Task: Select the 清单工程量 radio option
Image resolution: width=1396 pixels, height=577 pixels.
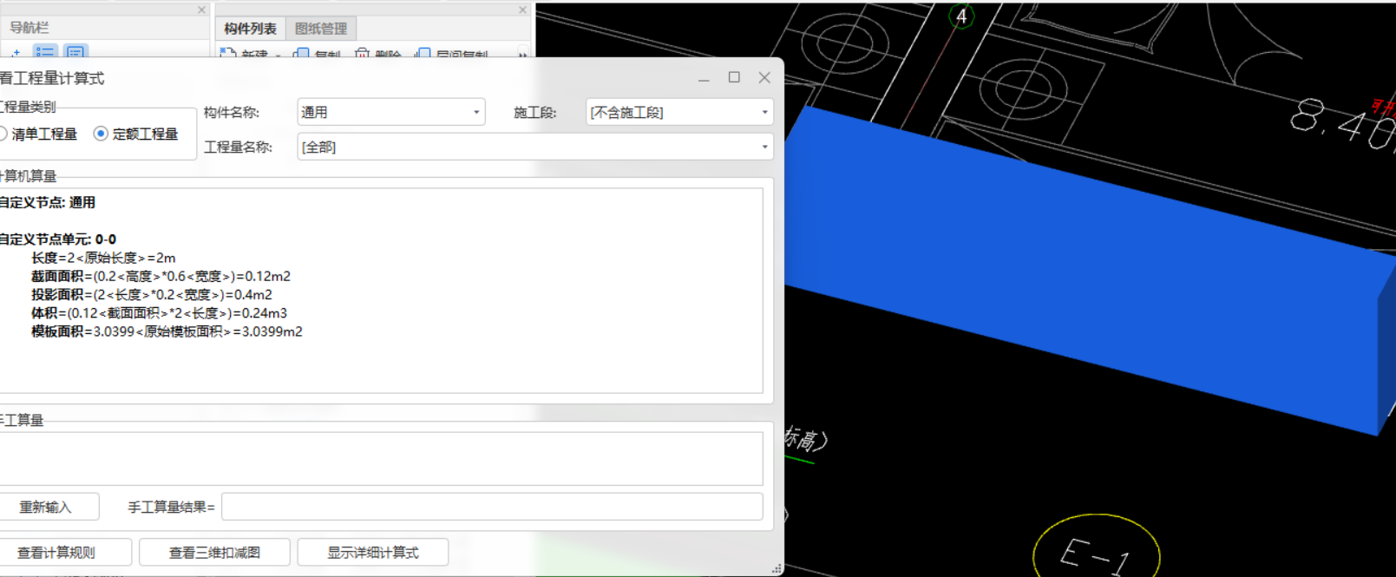Action: (39, 134)
